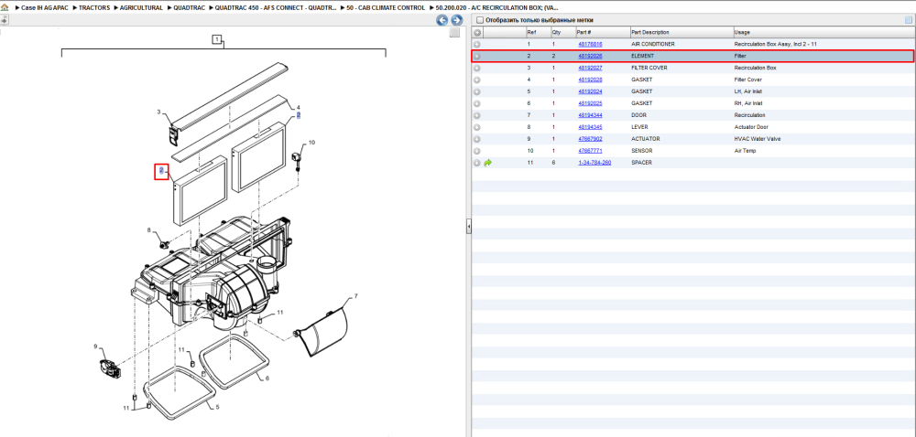Open the SENSOR part number link
The height and width of the screenshot is (437, 916).
tap(590, 151)
